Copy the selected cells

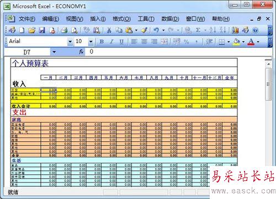click(119, 30)
